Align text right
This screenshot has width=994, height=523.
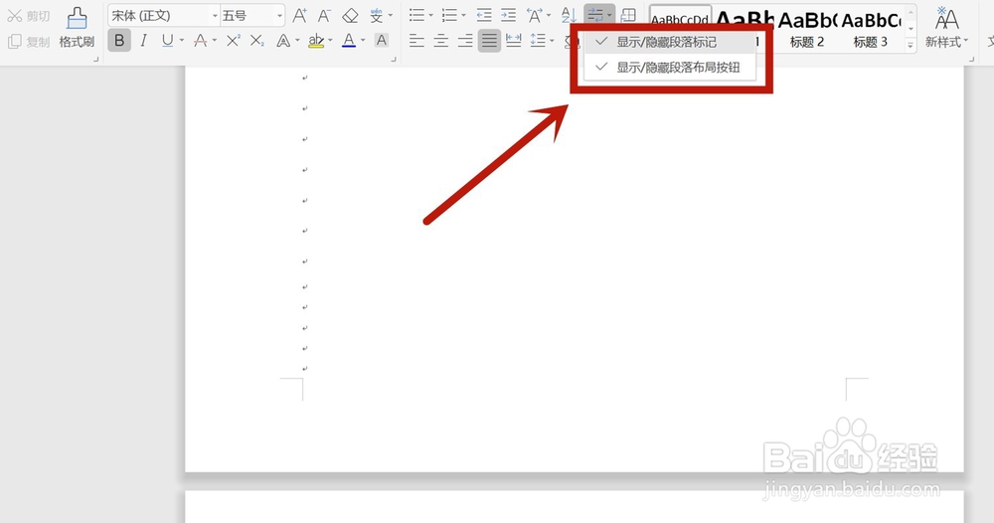[x=464, y=41]
